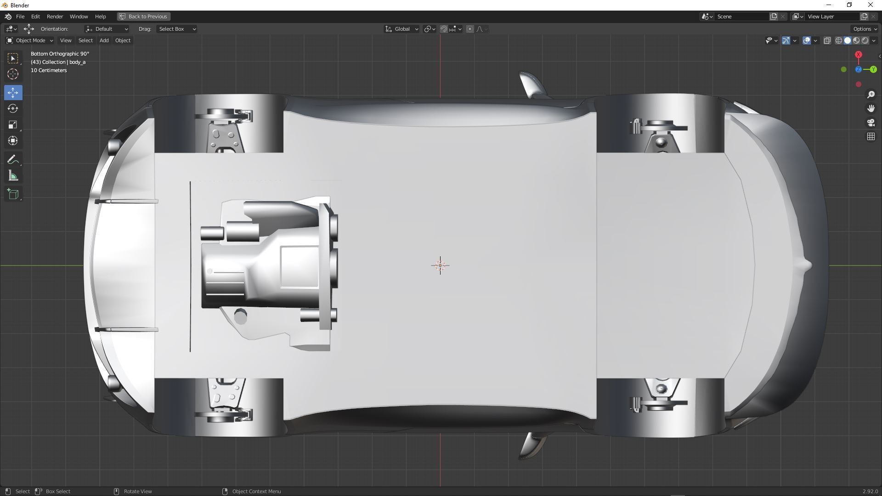Select the Rotate tool in toolbar
Image resolution: width=882 pixels, height=496 pixels.
[x=13, y=109]
